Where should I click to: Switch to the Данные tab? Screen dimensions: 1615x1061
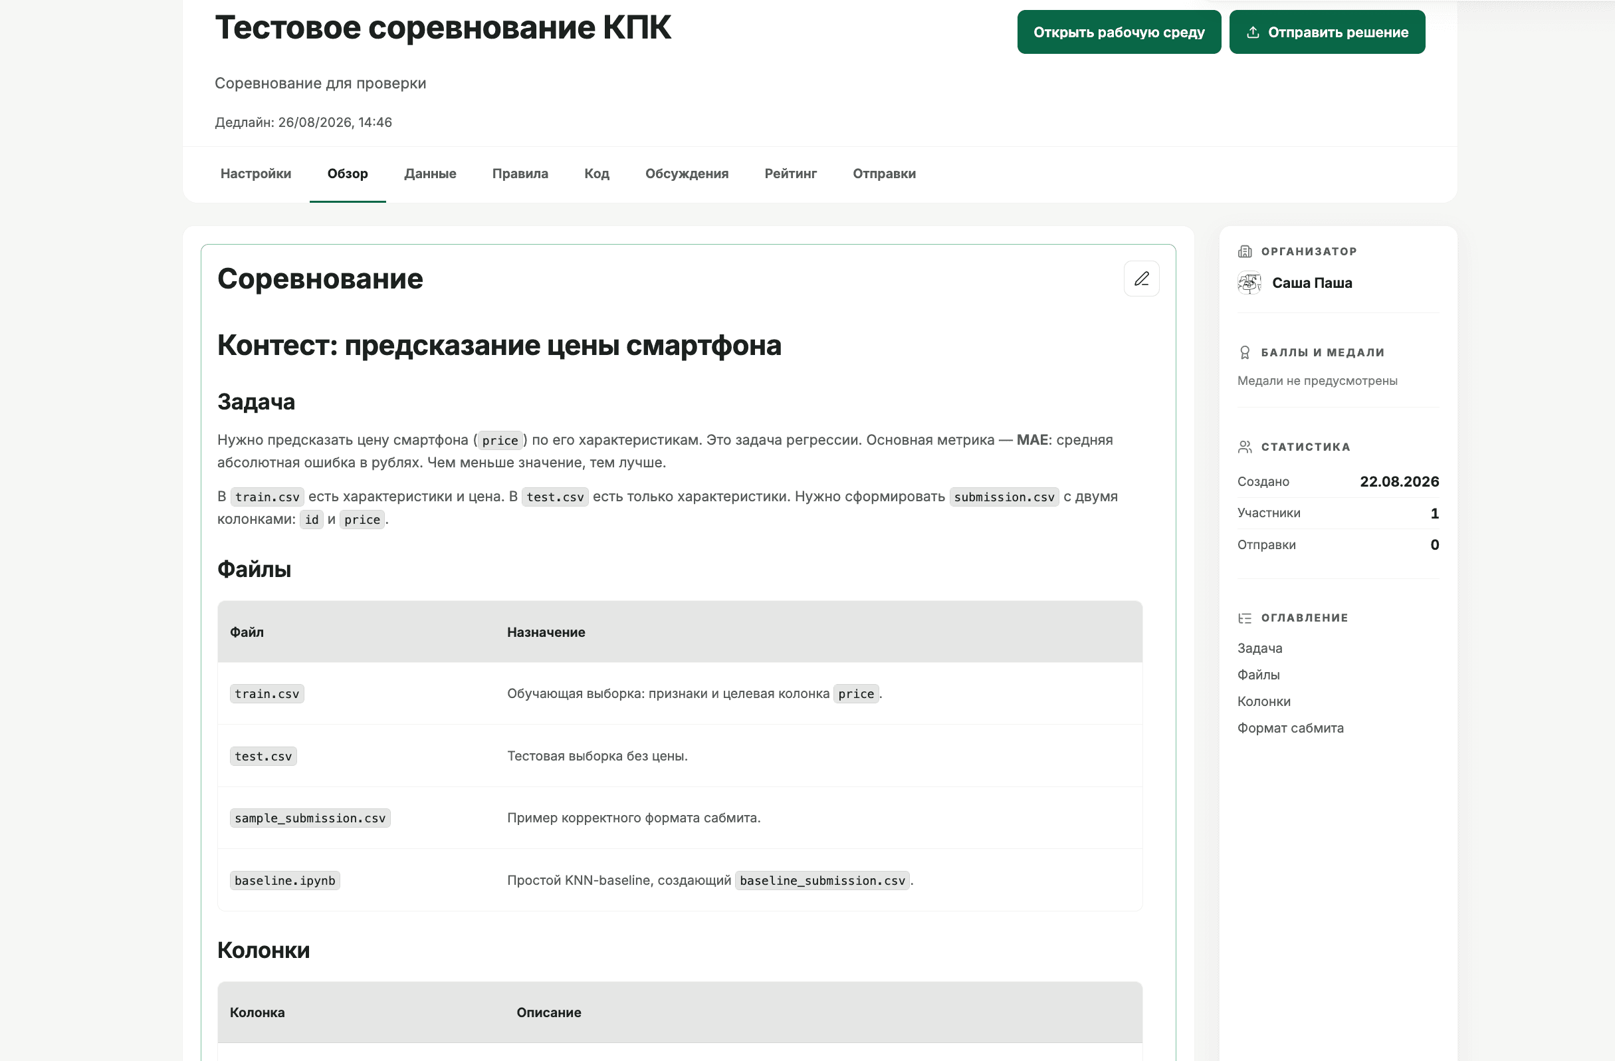pyautogui.click(x=430, y=174)
